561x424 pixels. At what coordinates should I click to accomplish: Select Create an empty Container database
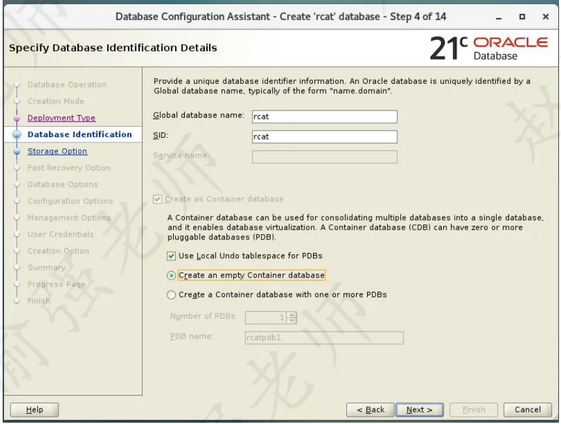(171, 276)
